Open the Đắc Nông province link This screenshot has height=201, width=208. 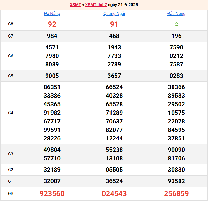[176, 13]
